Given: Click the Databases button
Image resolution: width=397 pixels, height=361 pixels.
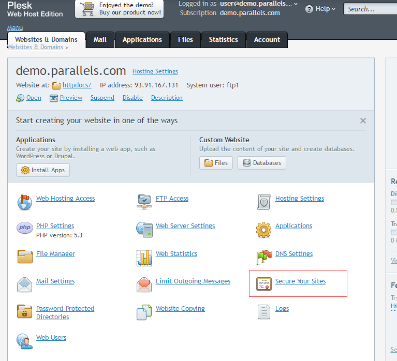Looking at the screenshot, I should click(x=262, y=163).
